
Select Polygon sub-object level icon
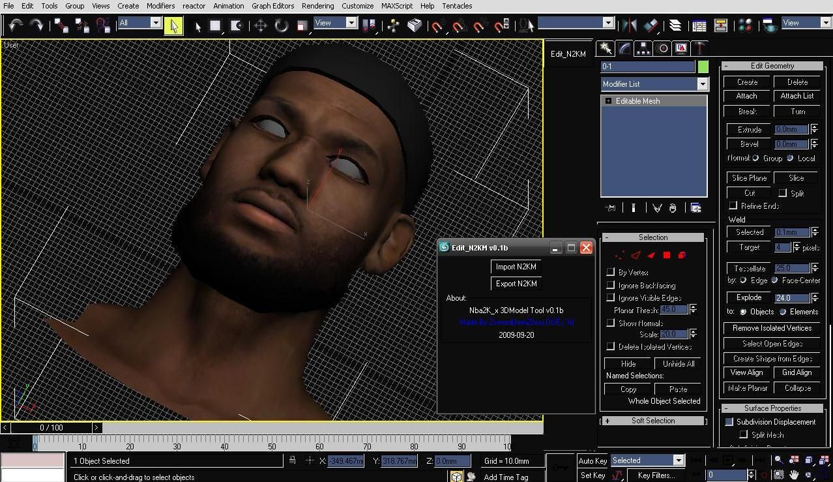coord(667,255)
